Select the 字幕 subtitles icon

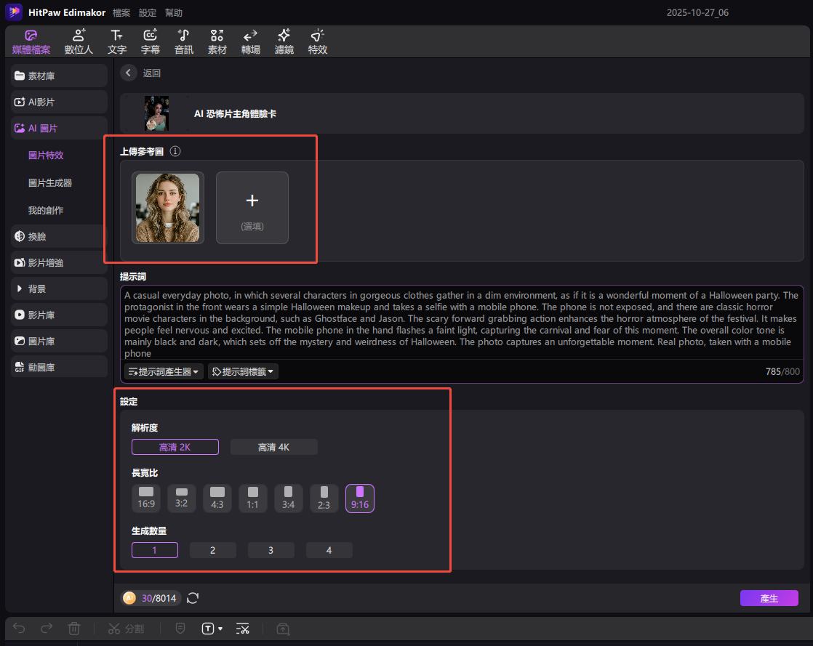pos(151,41)
